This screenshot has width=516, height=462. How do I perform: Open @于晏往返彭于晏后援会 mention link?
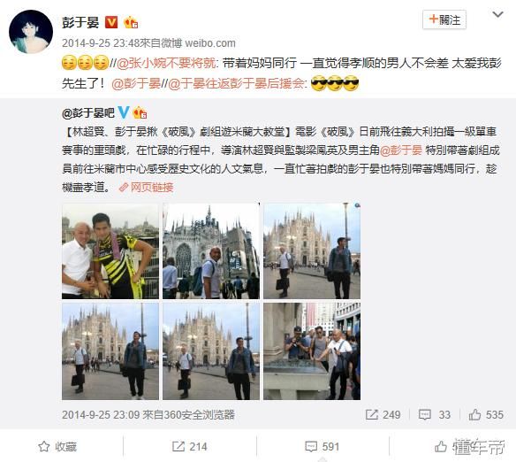pyautogui.click(x=238, y=84)
